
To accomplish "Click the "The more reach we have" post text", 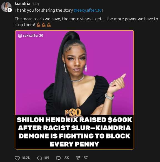I will [x=86, y=22].
